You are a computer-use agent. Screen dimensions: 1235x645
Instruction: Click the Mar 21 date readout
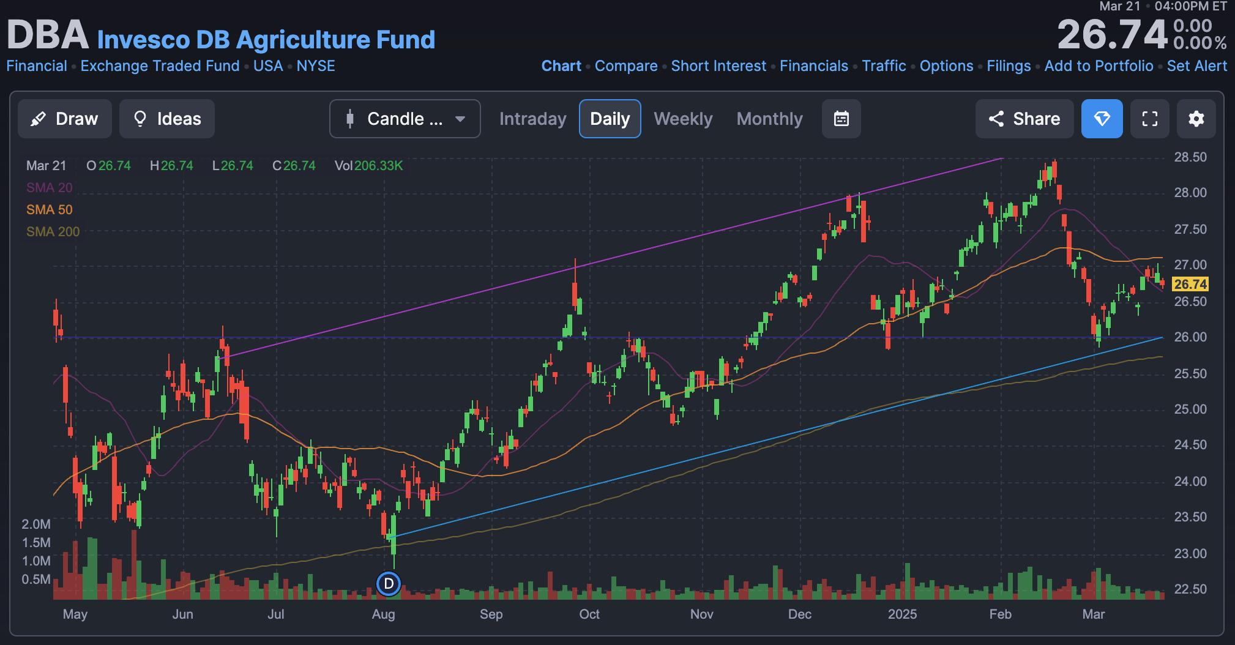coord(46,166)
